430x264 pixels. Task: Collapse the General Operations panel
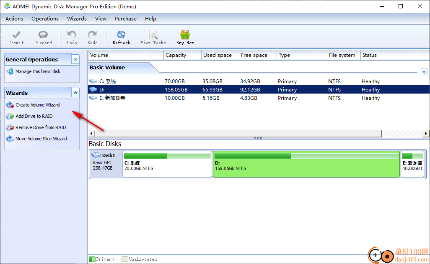pos(75,59)
